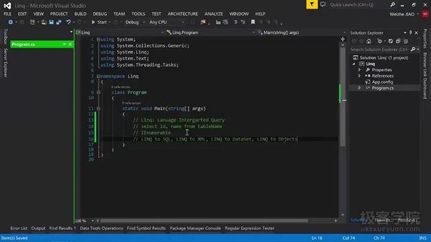Pin the Solution Explorer with auto-hide pushpin

pyautogui.click(x=411, y=33)
